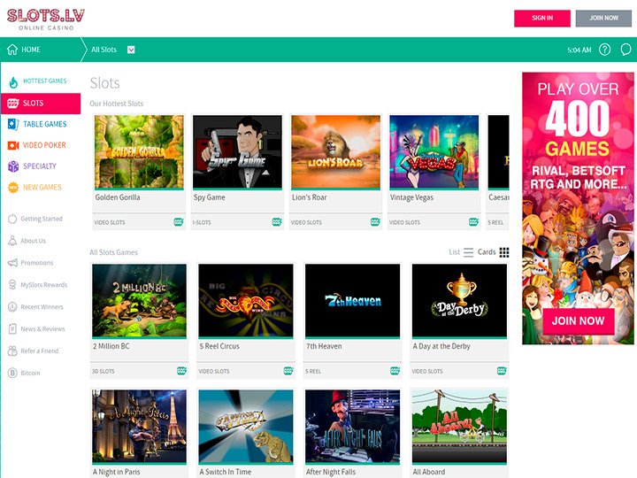Click the All Slots breadcrumb label
637x478 pixels.
(104, 50)
